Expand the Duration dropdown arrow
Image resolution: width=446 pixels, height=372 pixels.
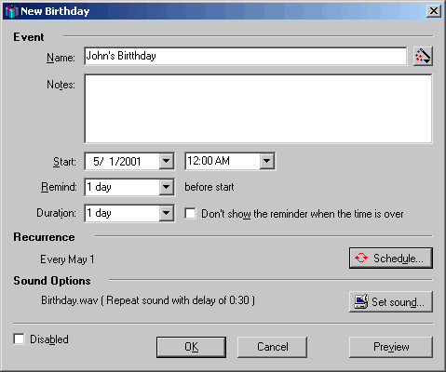click(167, 213)
